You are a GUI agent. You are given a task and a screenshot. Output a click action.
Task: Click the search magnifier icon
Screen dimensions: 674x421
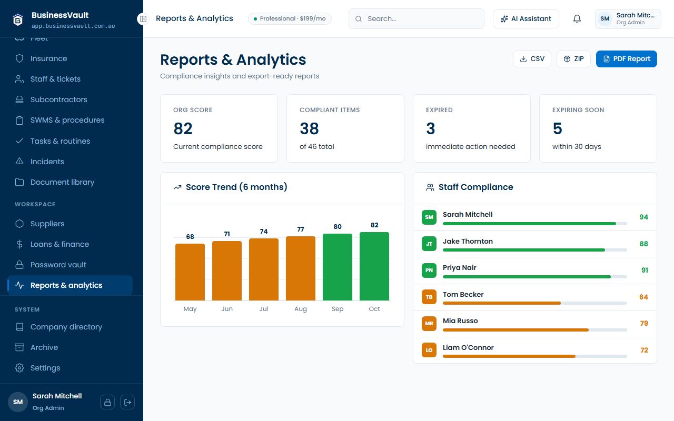click(359, 19)
